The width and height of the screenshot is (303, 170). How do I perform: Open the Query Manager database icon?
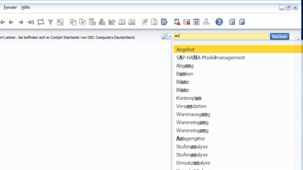pos(164,22)
